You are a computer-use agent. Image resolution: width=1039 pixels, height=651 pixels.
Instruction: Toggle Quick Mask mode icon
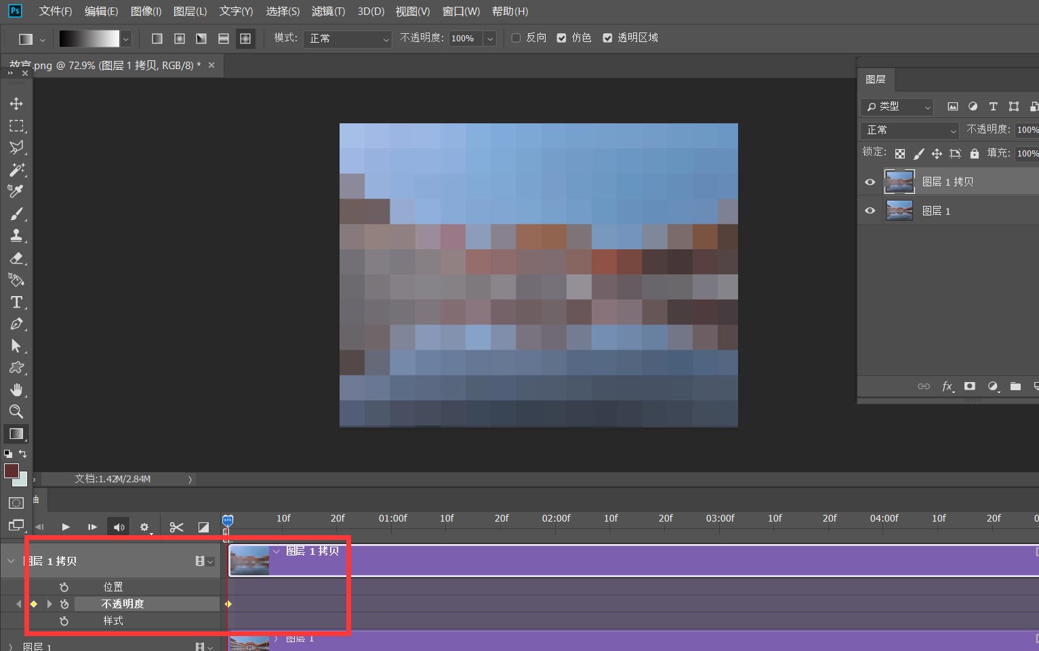point(16,503)
